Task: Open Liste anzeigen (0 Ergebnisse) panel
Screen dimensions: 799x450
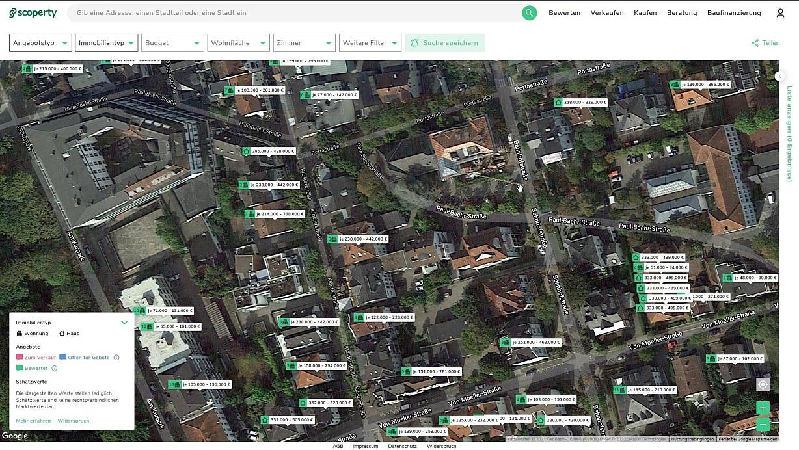Action: [x=789, y=133]
